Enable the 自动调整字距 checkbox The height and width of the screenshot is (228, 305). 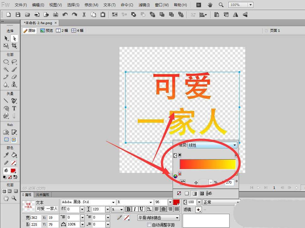point(149,225)
